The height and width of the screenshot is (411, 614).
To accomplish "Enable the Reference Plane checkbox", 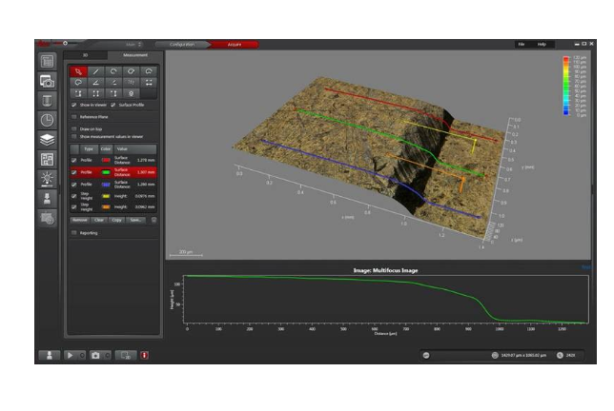I will pyautogui.click(x=75, y=116).
